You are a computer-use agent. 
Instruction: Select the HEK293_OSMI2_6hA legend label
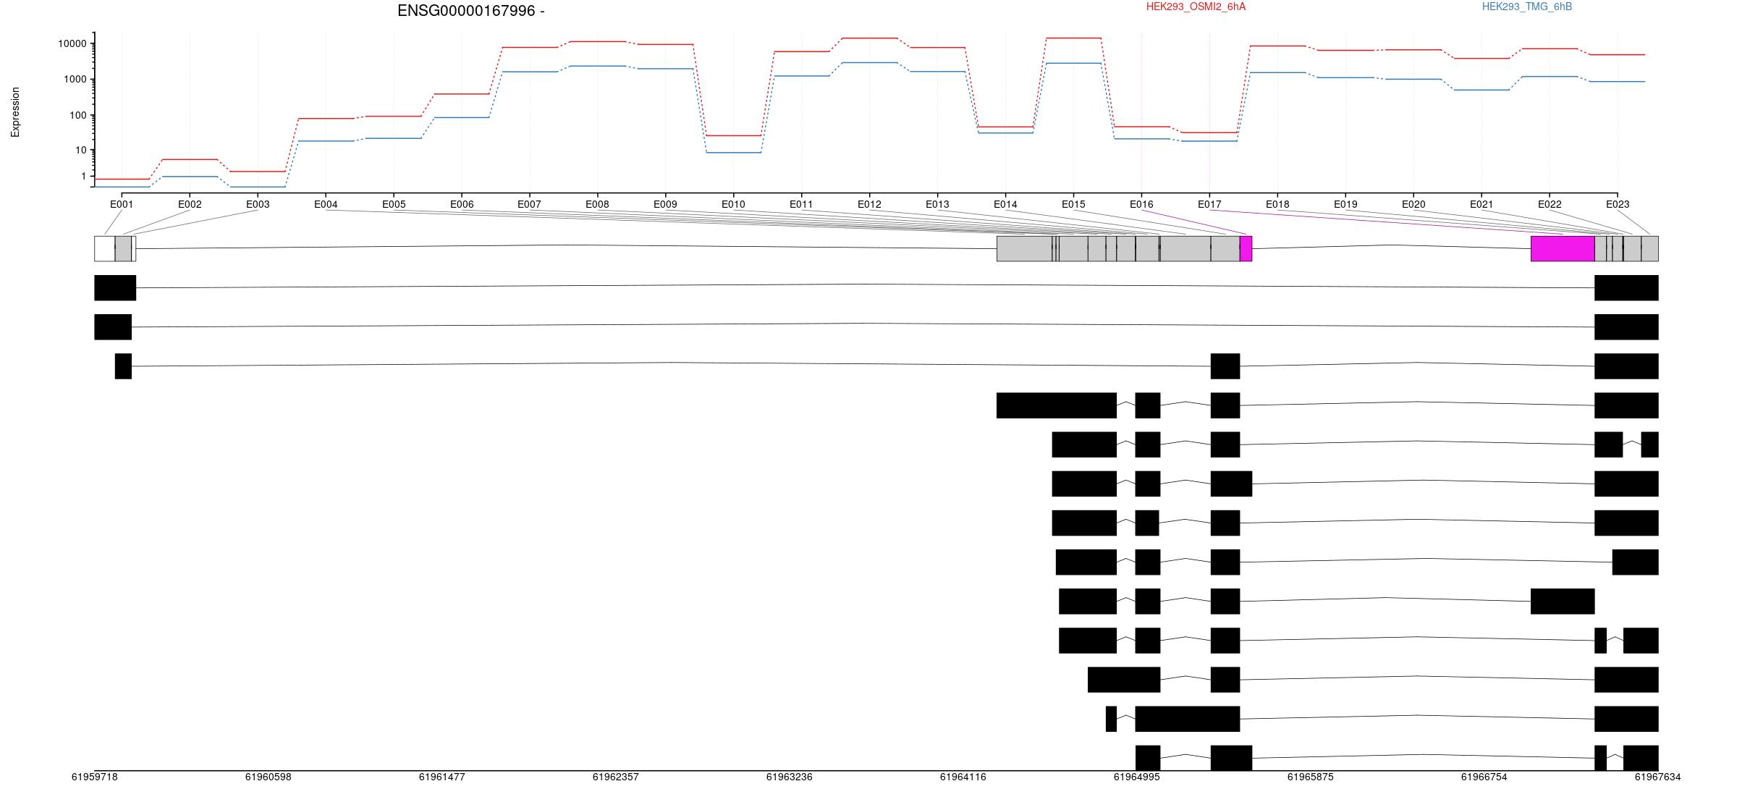pyautogui.click(x=1196, y=7)
